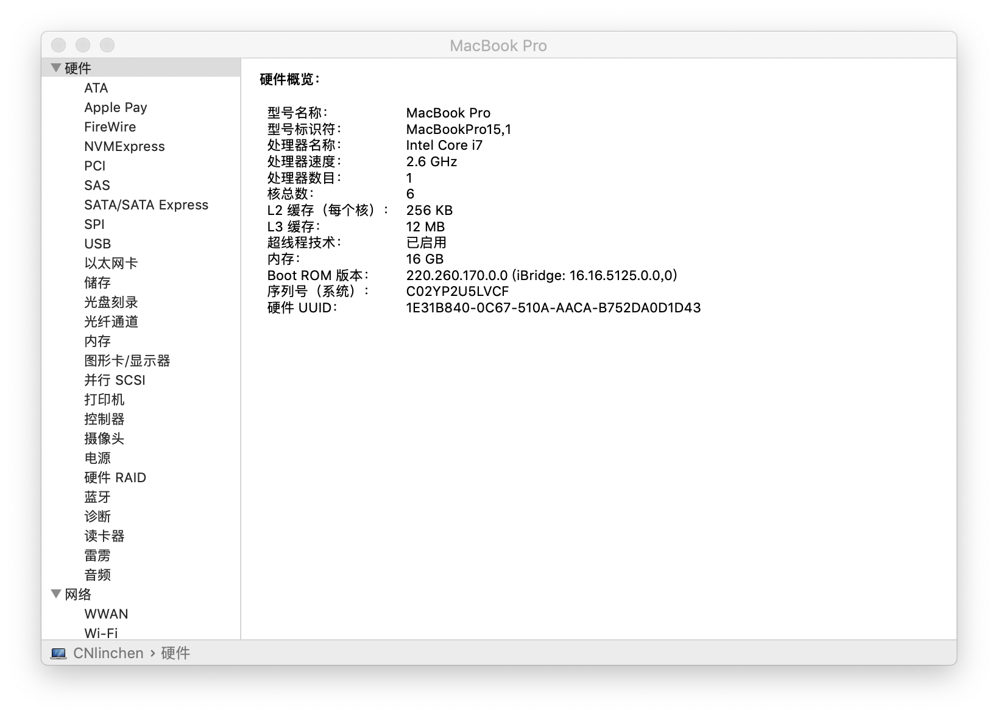Select 硬件 category in sidebar
This screenshot has height=716, width=998.
[x=141, y=68]
